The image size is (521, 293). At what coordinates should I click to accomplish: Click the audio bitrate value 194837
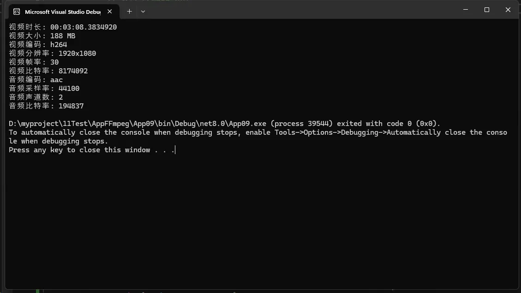pos(71,106)
